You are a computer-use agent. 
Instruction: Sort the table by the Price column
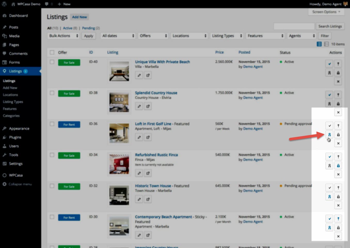[x=219, y=52]
